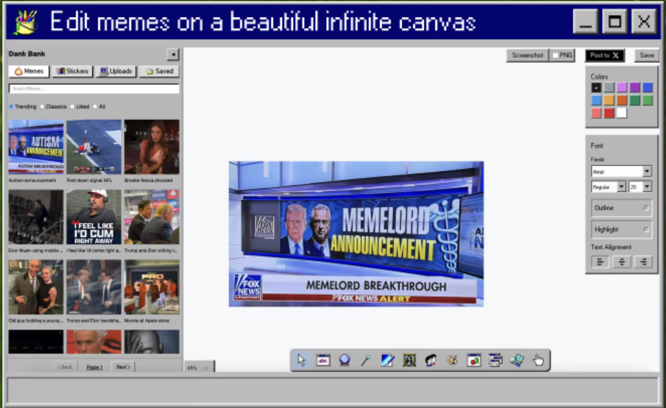Pick the yellow-orange color swatch
666x408 pixels.
(x=609, y=100)
